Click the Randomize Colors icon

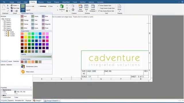point(23,66)
